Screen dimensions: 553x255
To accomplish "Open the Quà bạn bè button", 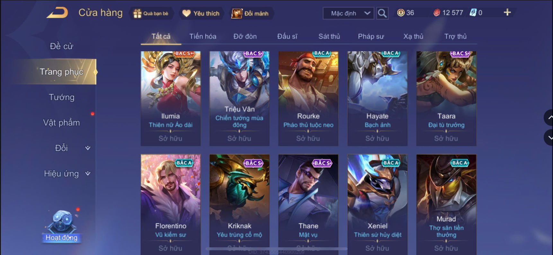I will click(151, 13).
